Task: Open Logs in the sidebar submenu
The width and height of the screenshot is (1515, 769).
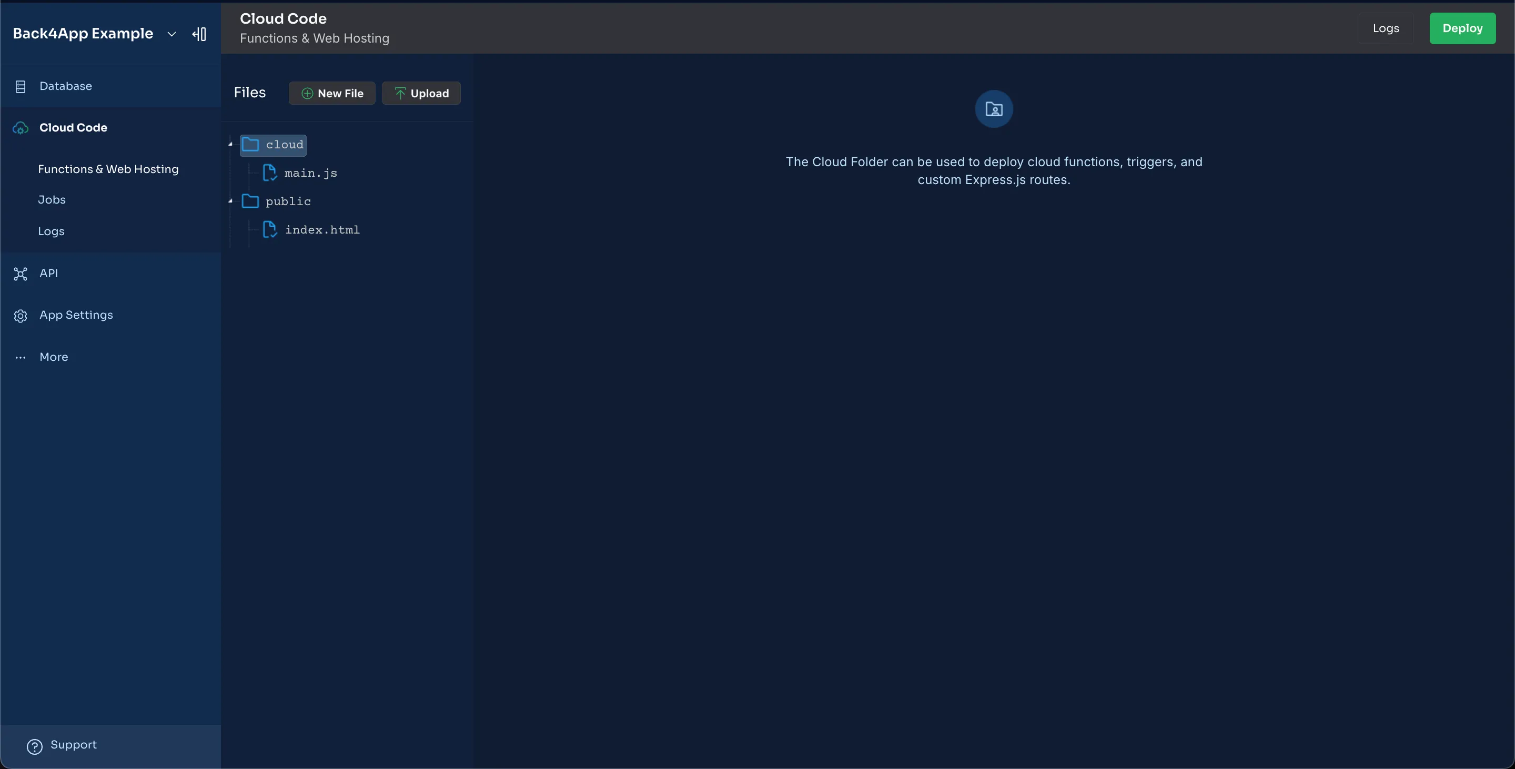Action: coord(51,231)
